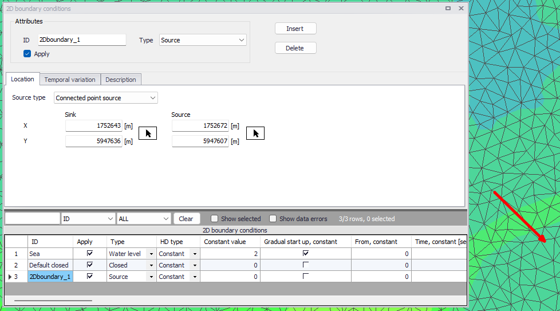Uncheck Apply for the 2Dboundary_1 row
This screenshot has width=560, height=311.
click(90, 276)
